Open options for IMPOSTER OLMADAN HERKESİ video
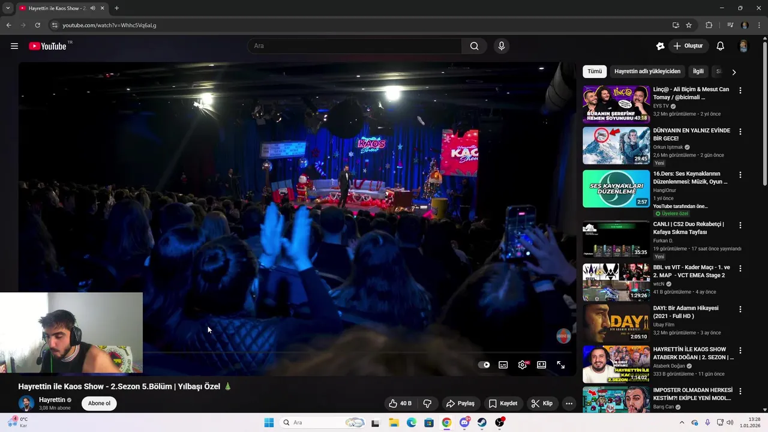Image resolution: width=768 pixels, height=432 pixels. (740, 391)
